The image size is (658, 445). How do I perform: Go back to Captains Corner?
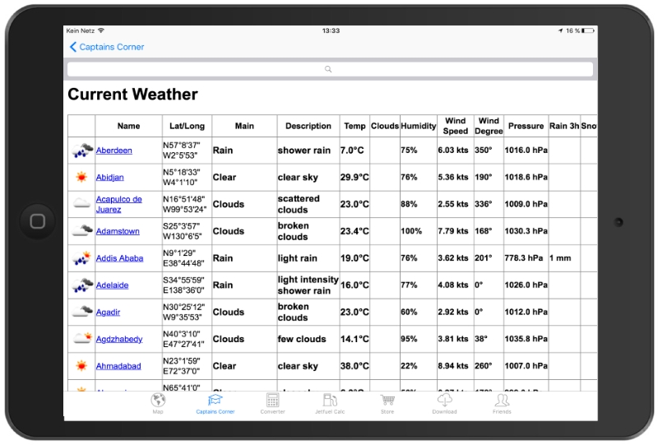107,47
